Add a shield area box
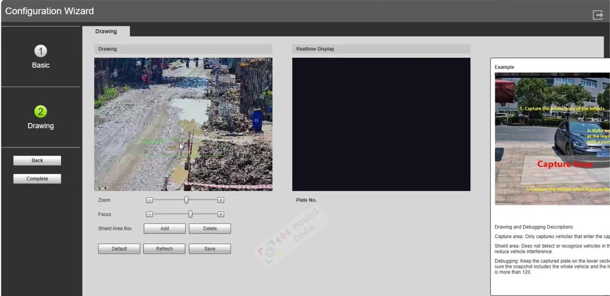 (x=165, y=229)
